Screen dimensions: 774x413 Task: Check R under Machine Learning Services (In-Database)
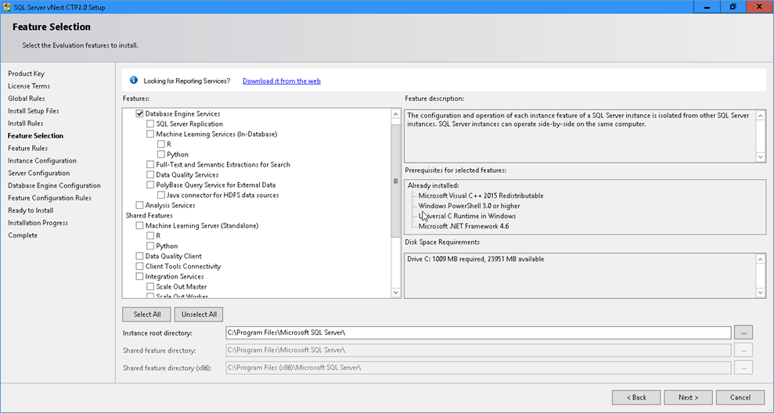click(161, 144)
